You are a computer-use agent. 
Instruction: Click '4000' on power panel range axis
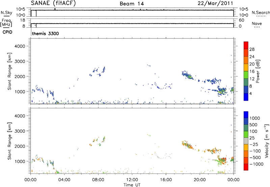tap(20, 46)
